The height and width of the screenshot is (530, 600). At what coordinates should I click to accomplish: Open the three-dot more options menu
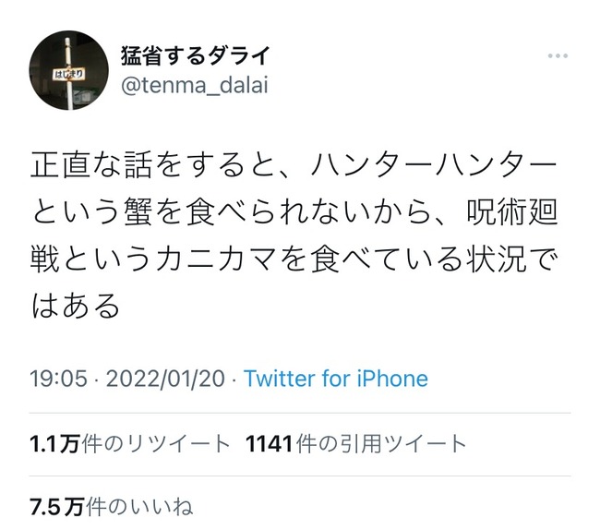(x=558, y=56)
